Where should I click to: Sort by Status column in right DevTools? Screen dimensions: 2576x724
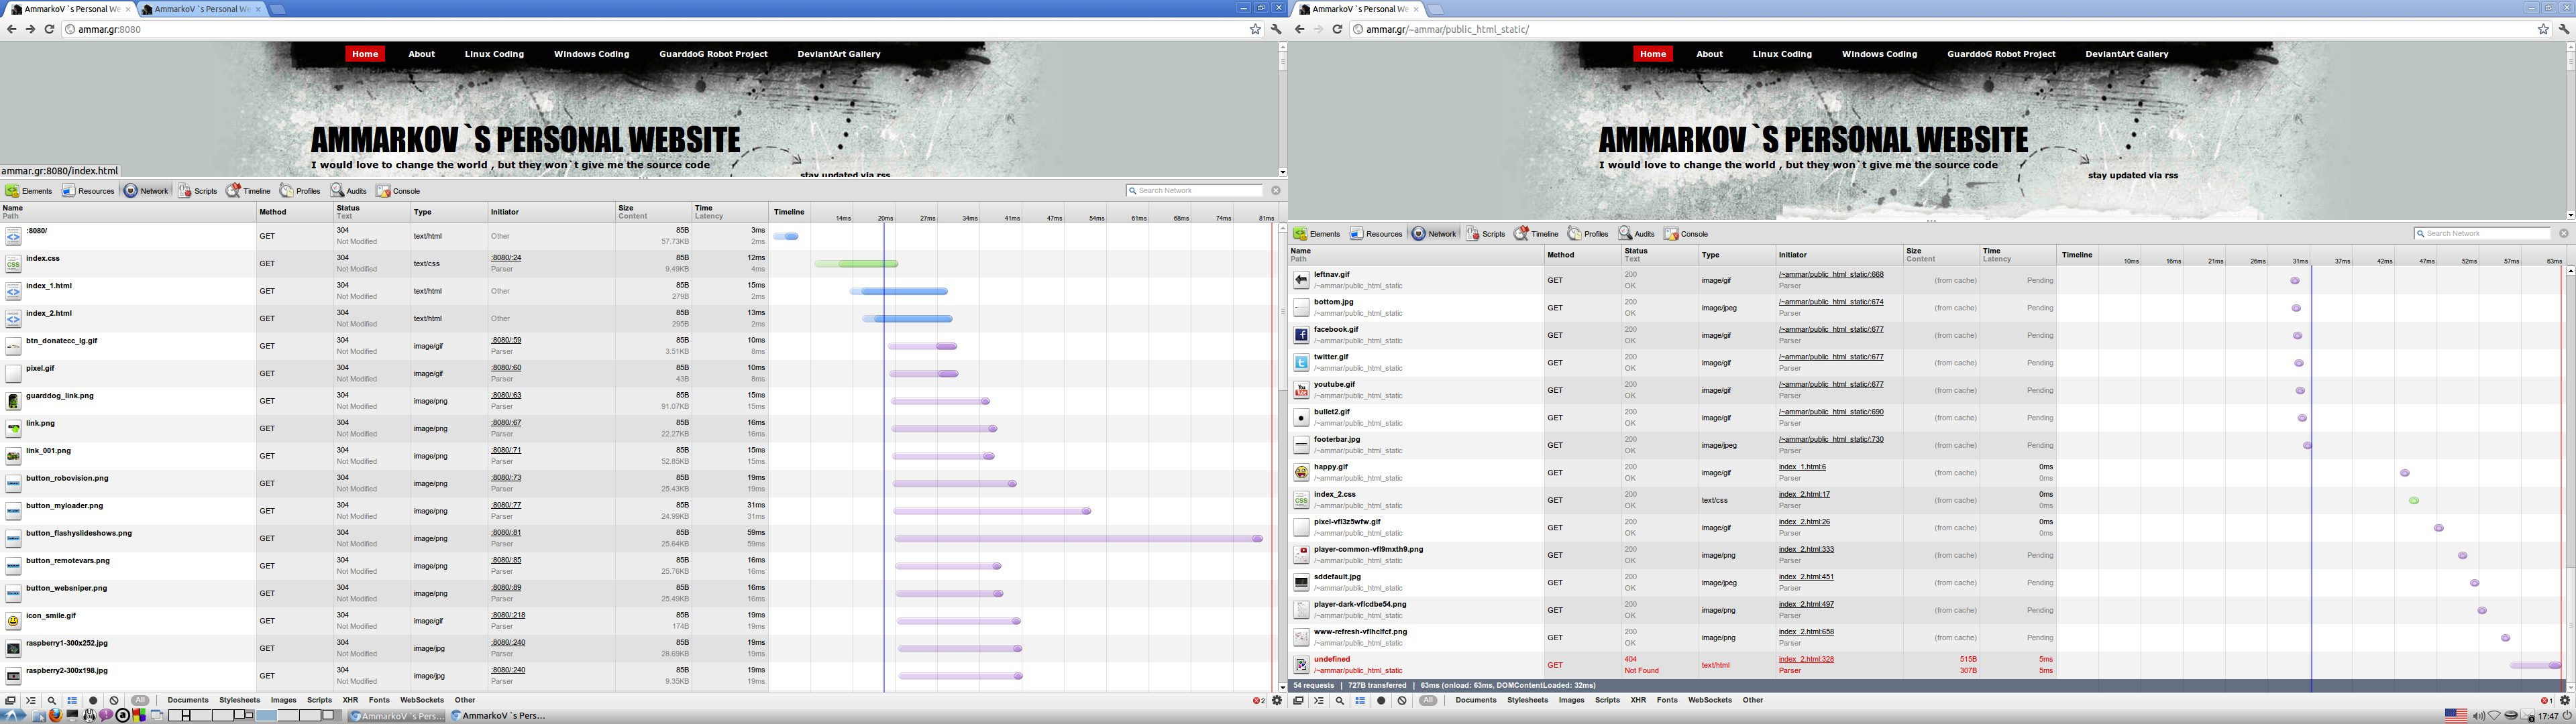[x=1659, y=255]
